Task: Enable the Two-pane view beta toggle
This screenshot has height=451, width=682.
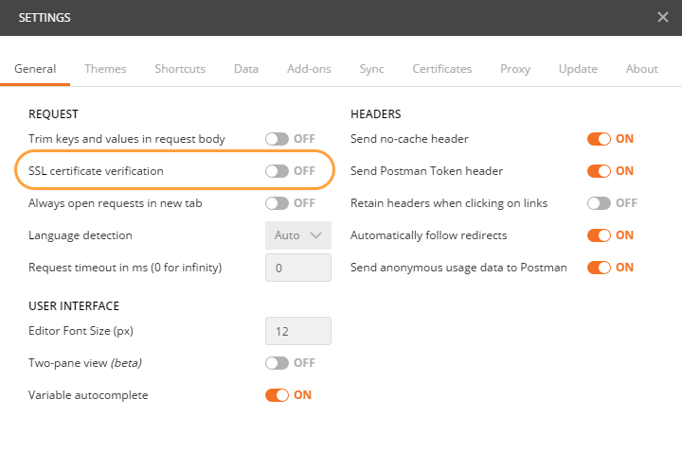Action: (277, 363)
